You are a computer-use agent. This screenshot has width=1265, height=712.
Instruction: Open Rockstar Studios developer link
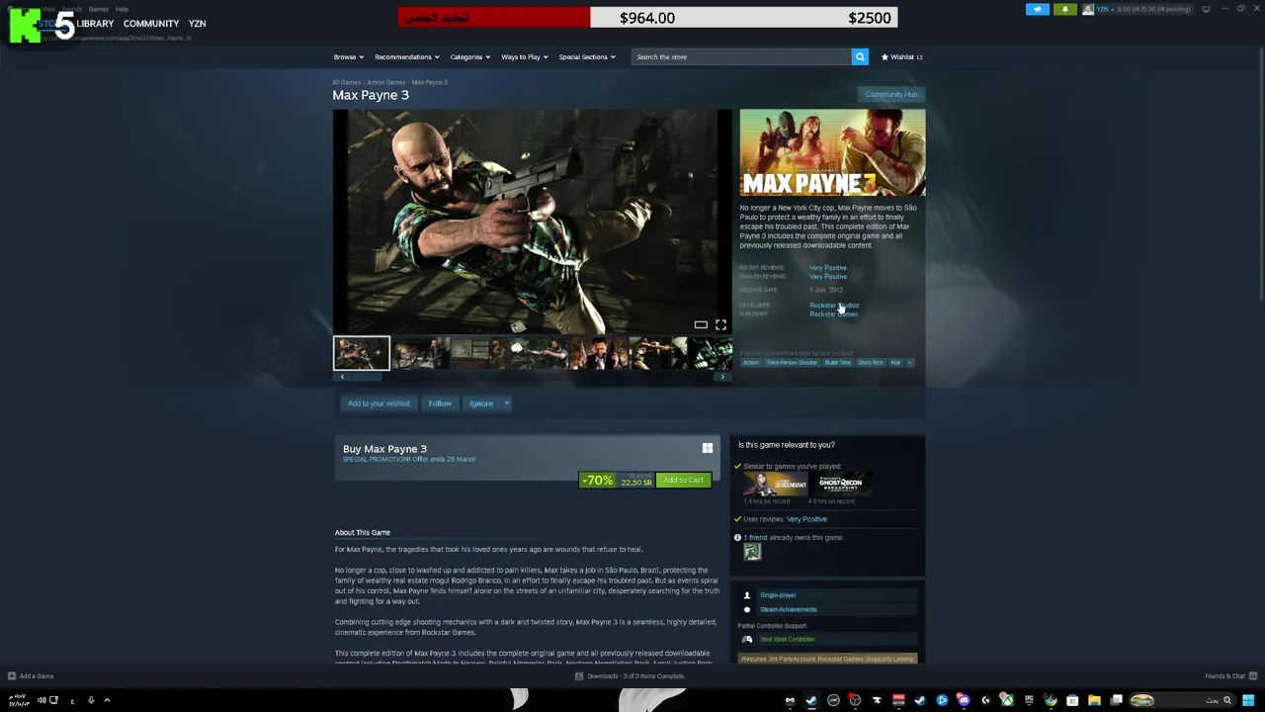click(834, 305)
